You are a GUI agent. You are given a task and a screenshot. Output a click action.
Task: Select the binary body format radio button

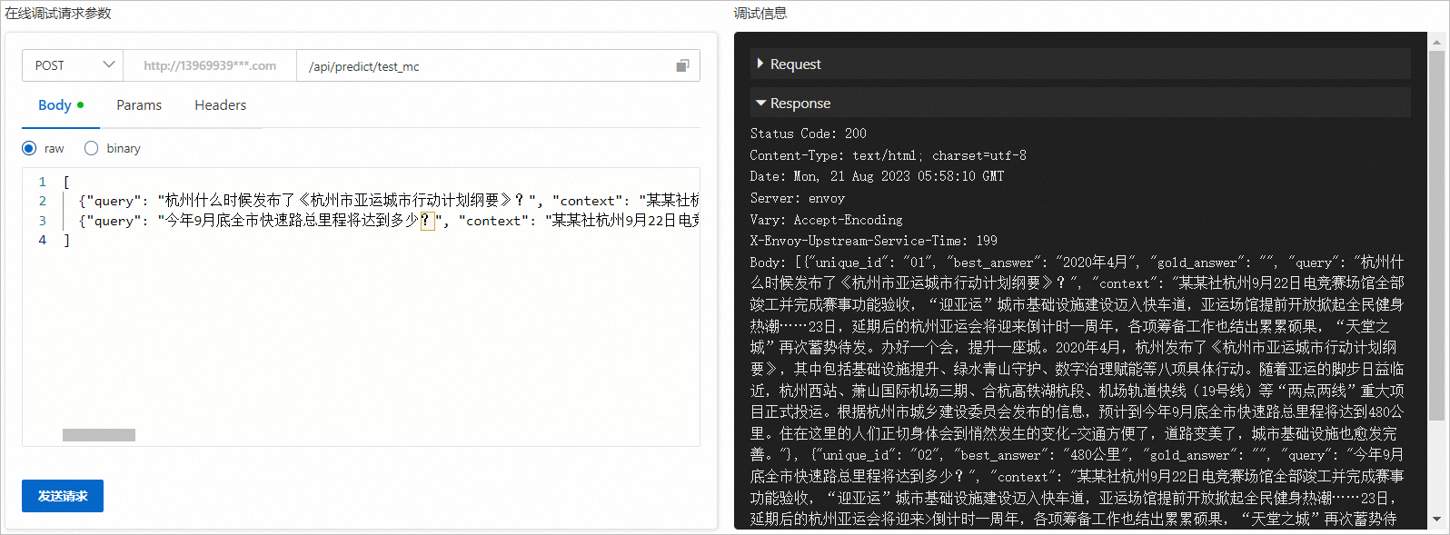pos(91,148)
